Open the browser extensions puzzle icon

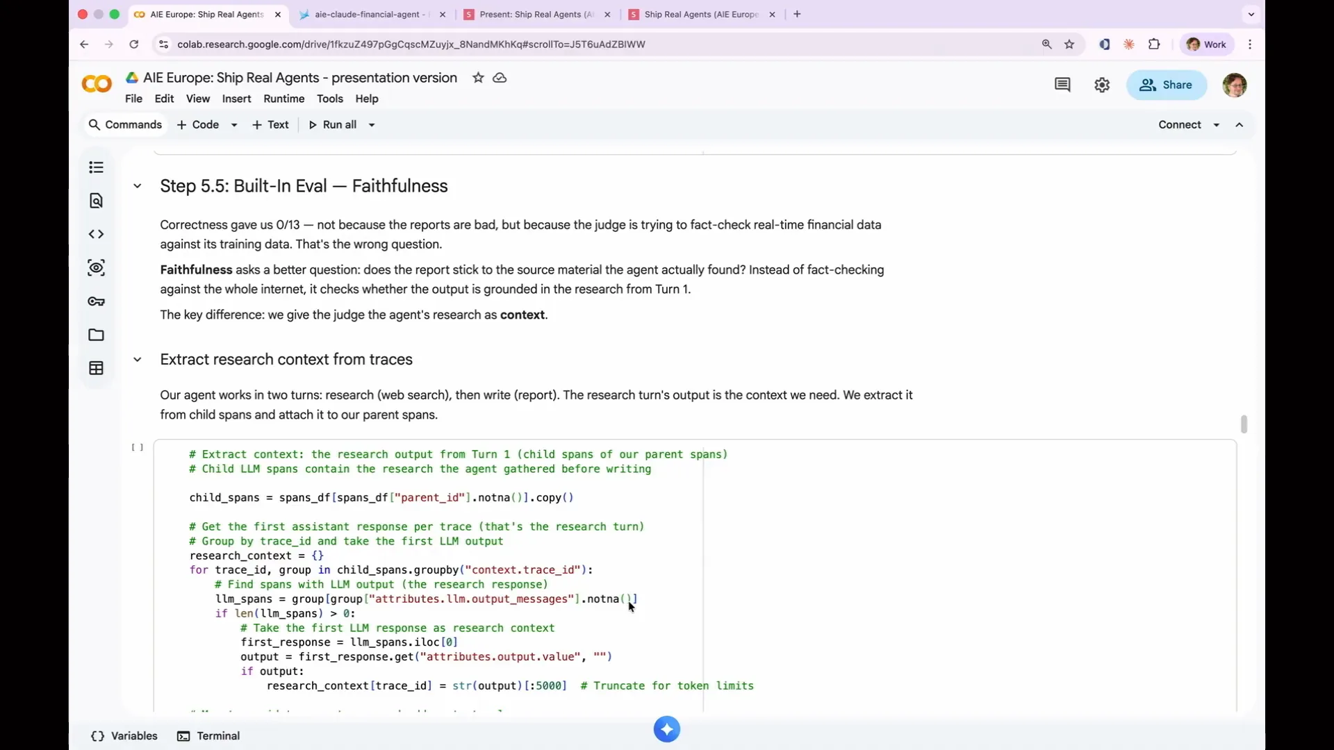pyautogui.click(x=1154, y=44)
